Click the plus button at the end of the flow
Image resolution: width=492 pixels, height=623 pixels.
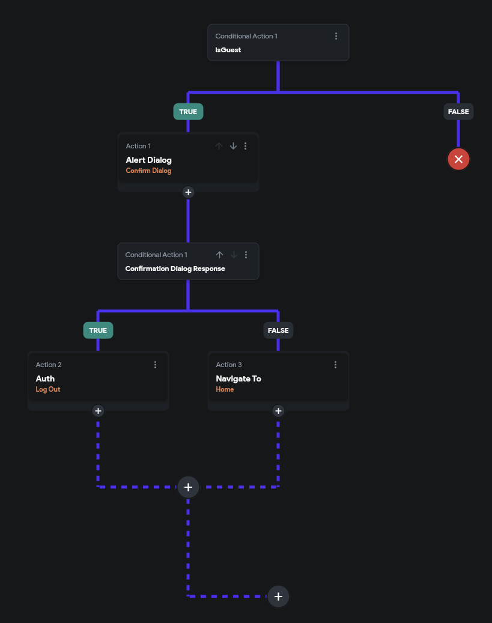278,597
